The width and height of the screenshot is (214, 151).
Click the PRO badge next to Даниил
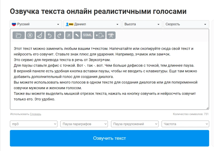[71, 24]
